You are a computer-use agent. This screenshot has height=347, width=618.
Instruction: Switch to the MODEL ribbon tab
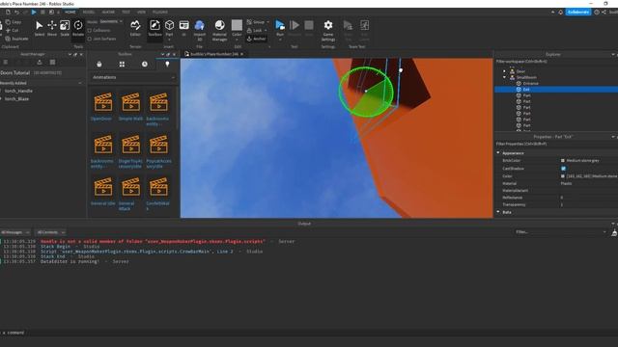[89, 13]
